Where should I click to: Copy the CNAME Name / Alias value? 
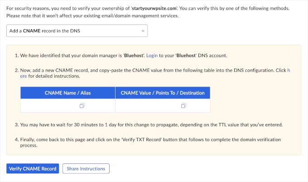(82, 106)
